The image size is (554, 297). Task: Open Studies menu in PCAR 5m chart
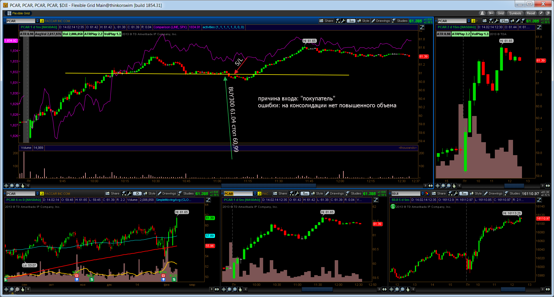(354, 193)
